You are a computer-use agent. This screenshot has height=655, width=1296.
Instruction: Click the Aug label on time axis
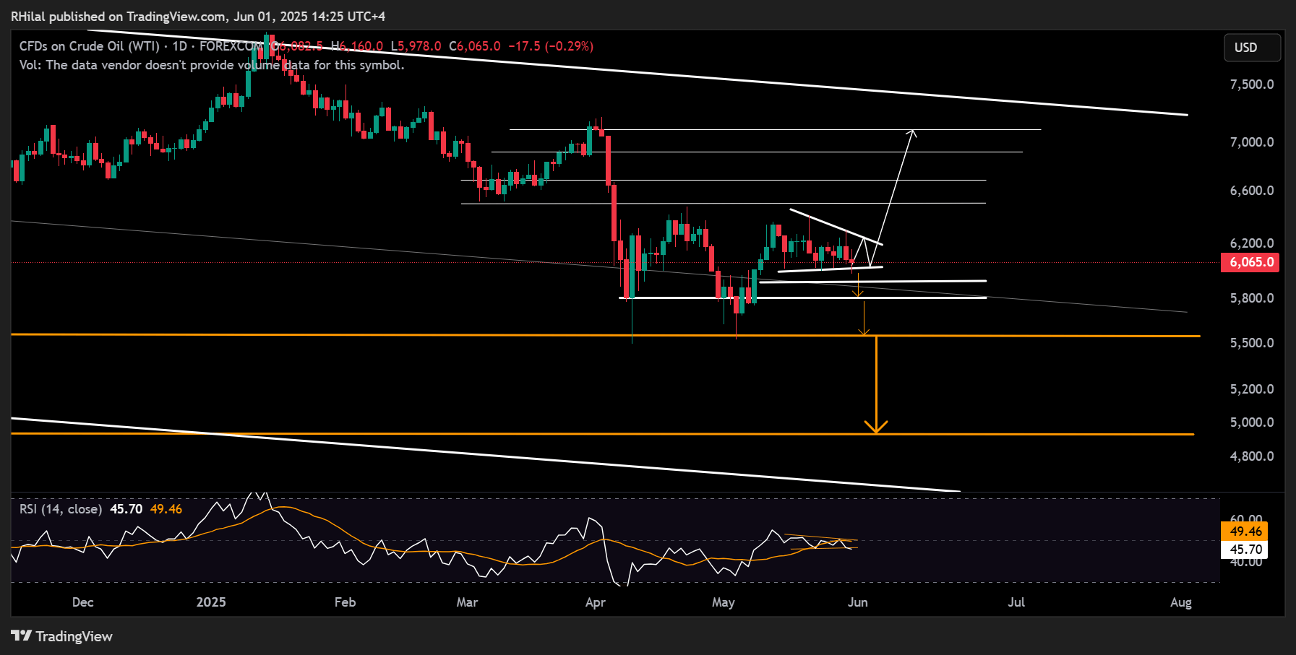pyautogui.click(x=1181, y=602)
